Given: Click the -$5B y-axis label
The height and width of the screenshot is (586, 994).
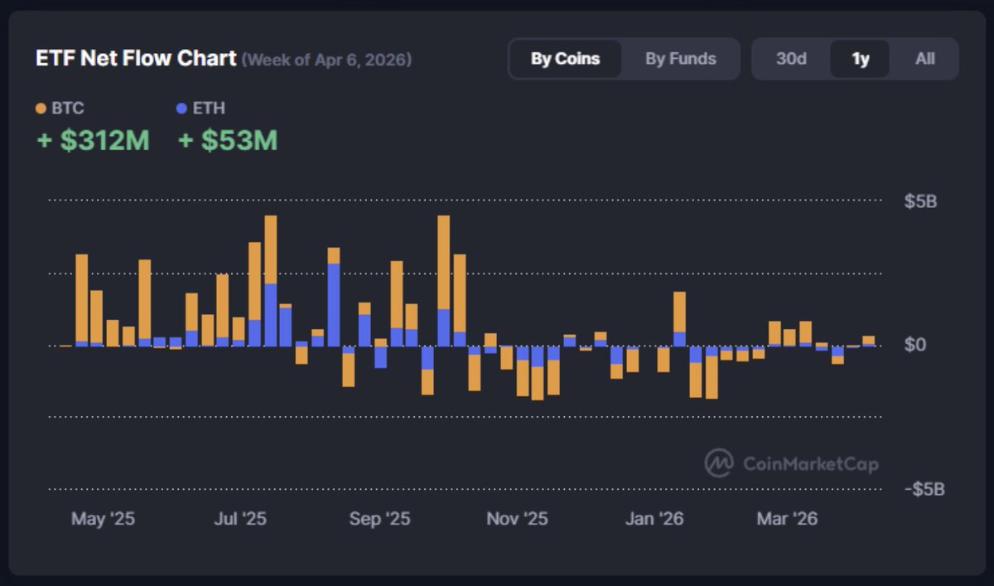Looking at the screenshot, I should 924,489.
